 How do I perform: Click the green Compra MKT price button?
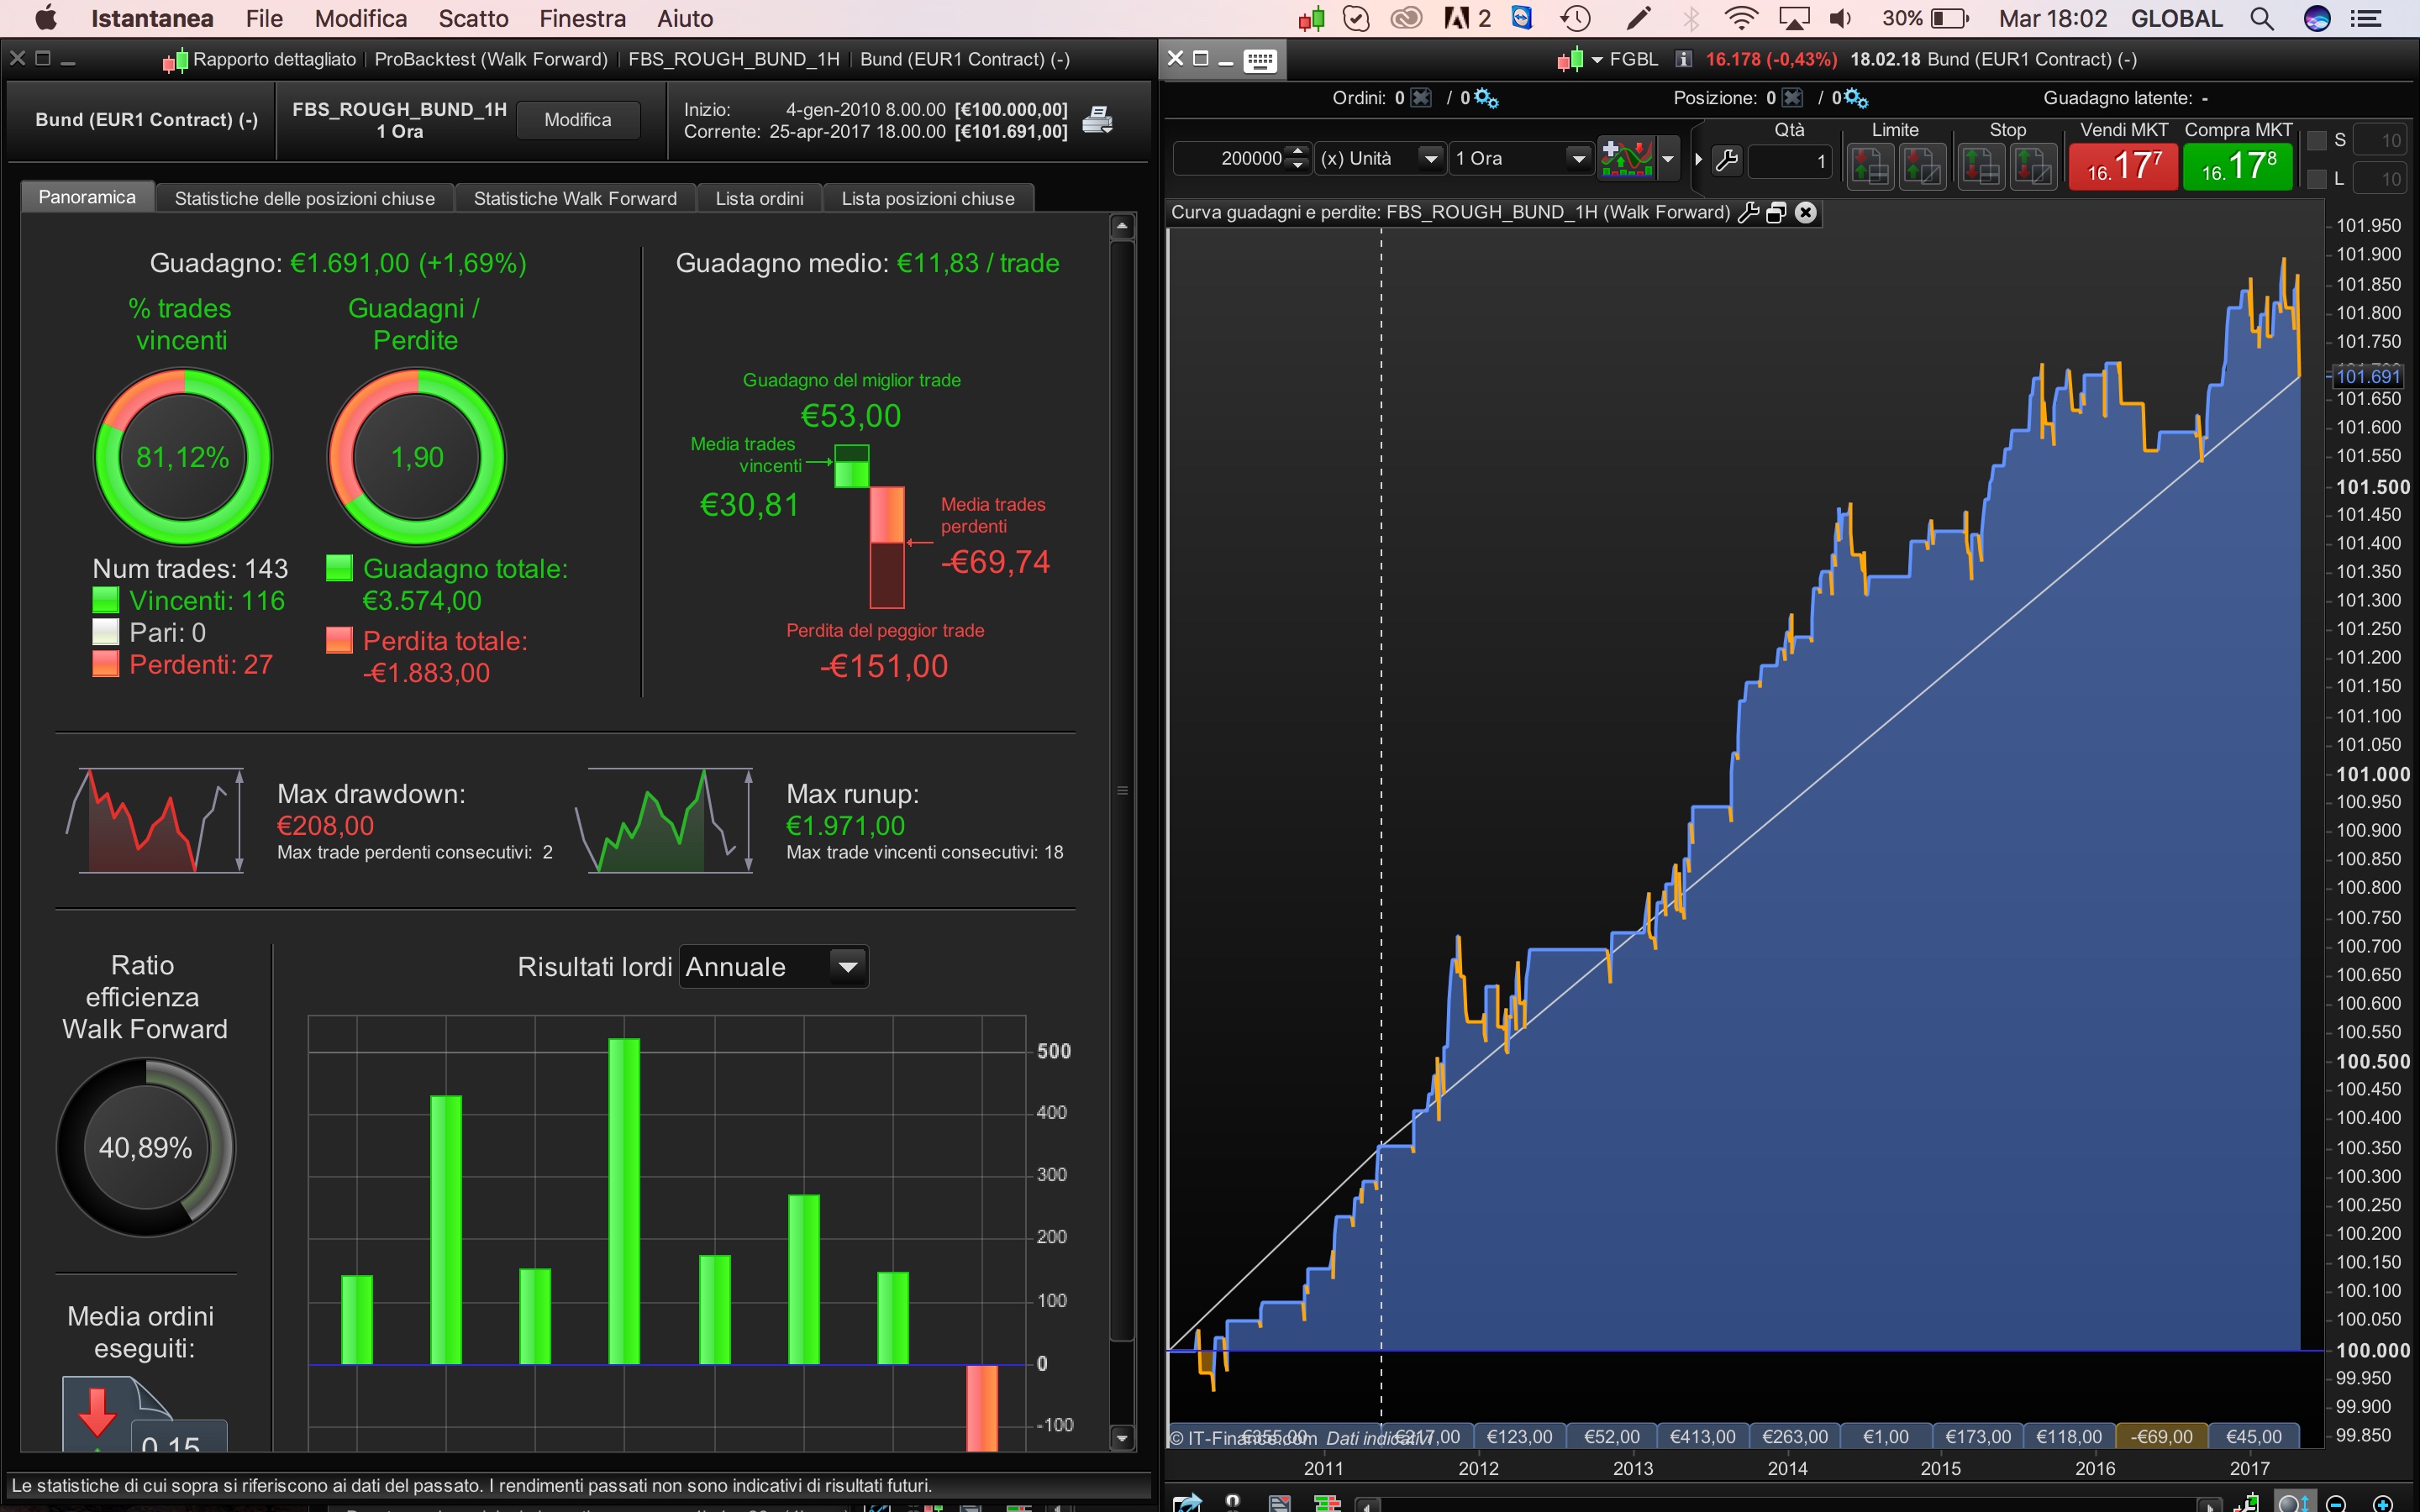pos(2238,166)
